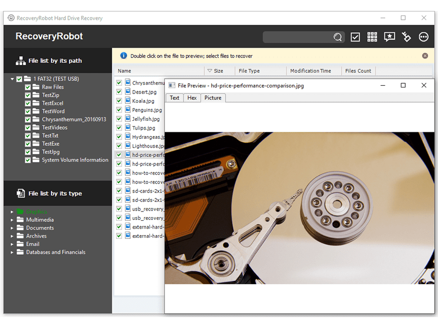This screenshot has width=438, height=328.
Task: Click the Size column sort arrow
Action: tap(210, 71)
